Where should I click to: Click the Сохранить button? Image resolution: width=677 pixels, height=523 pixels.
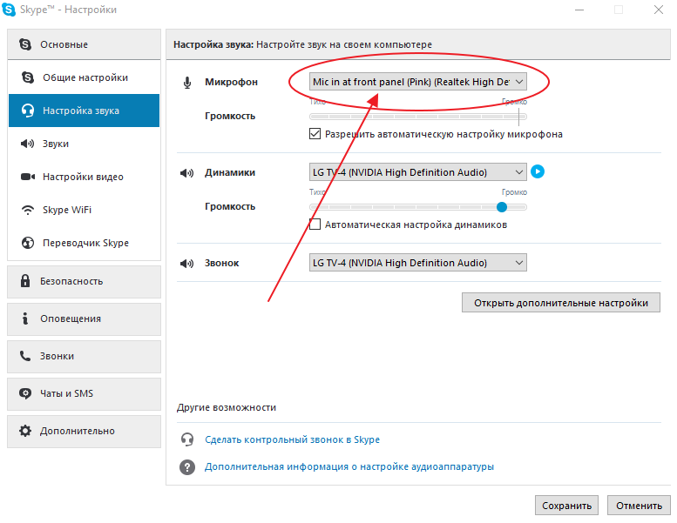point(566,505)
